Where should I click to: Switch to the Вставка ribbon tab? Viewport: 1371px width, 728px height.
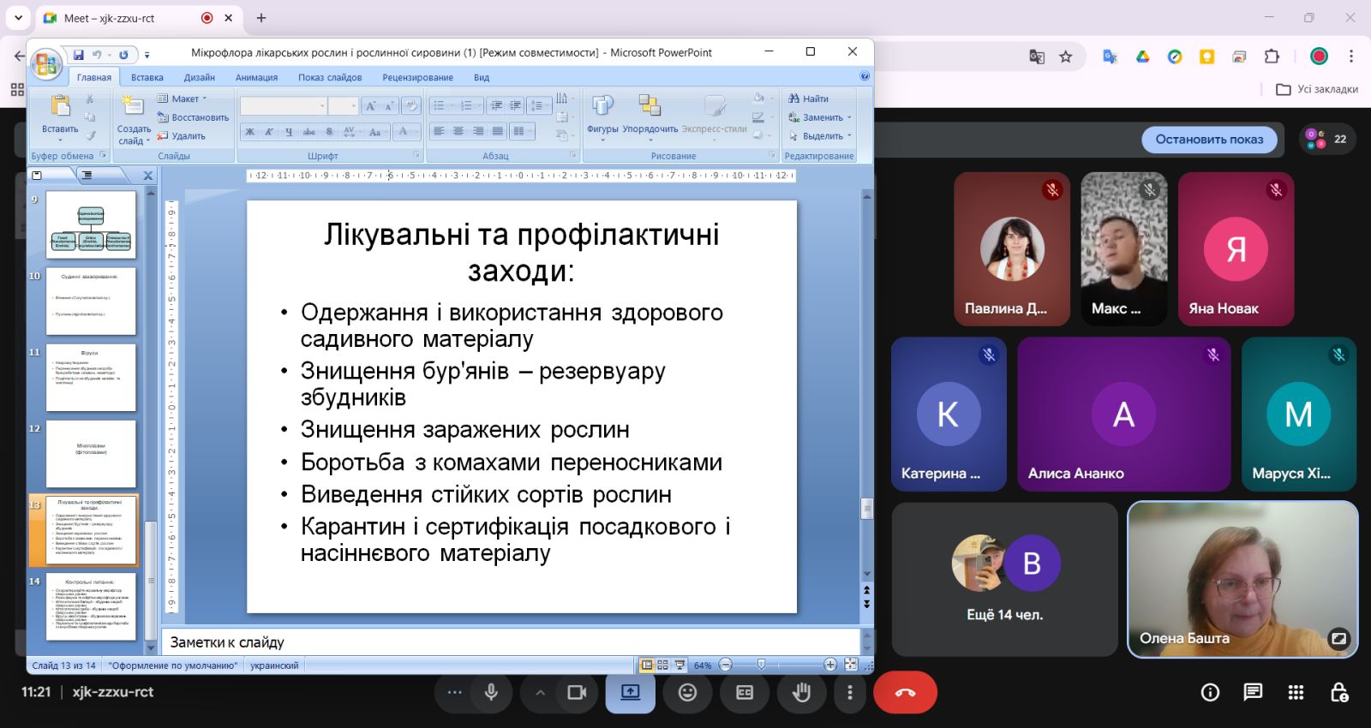[x=147, y=77]
